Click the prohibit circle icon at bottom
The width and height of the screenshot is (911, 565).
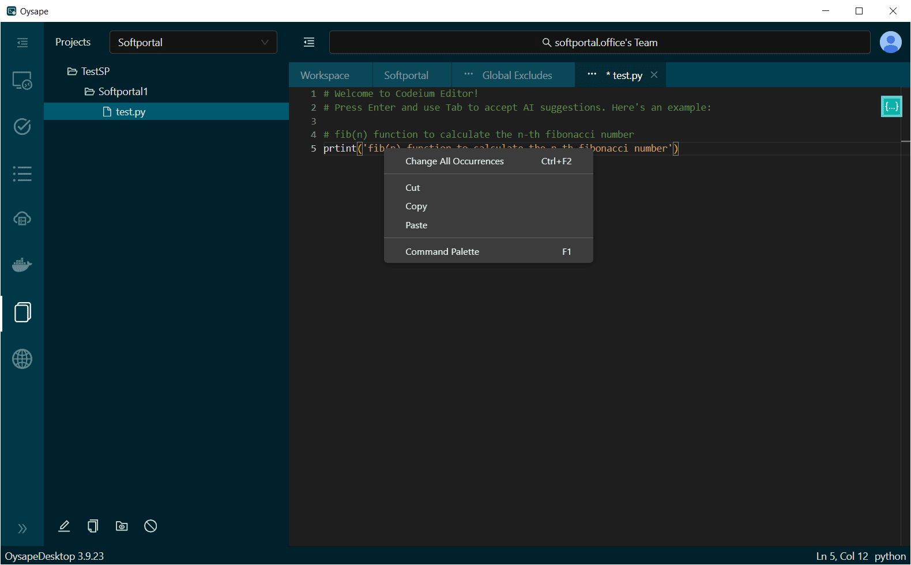[150, 526]
